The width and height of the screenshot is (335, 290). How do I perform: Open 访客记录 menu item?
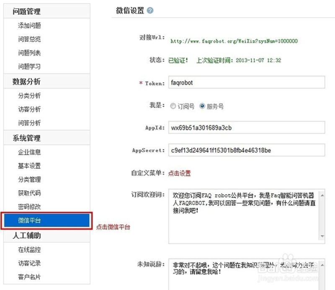coord(29,263)
